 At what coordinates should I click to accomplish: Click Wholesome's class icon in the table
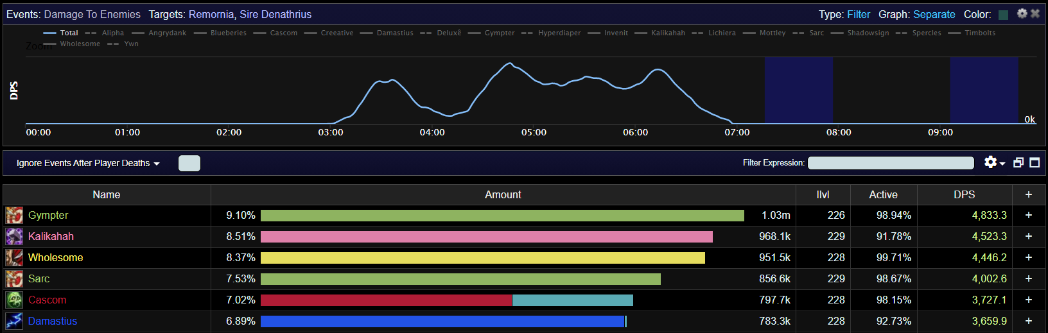[x=14, y=258]
